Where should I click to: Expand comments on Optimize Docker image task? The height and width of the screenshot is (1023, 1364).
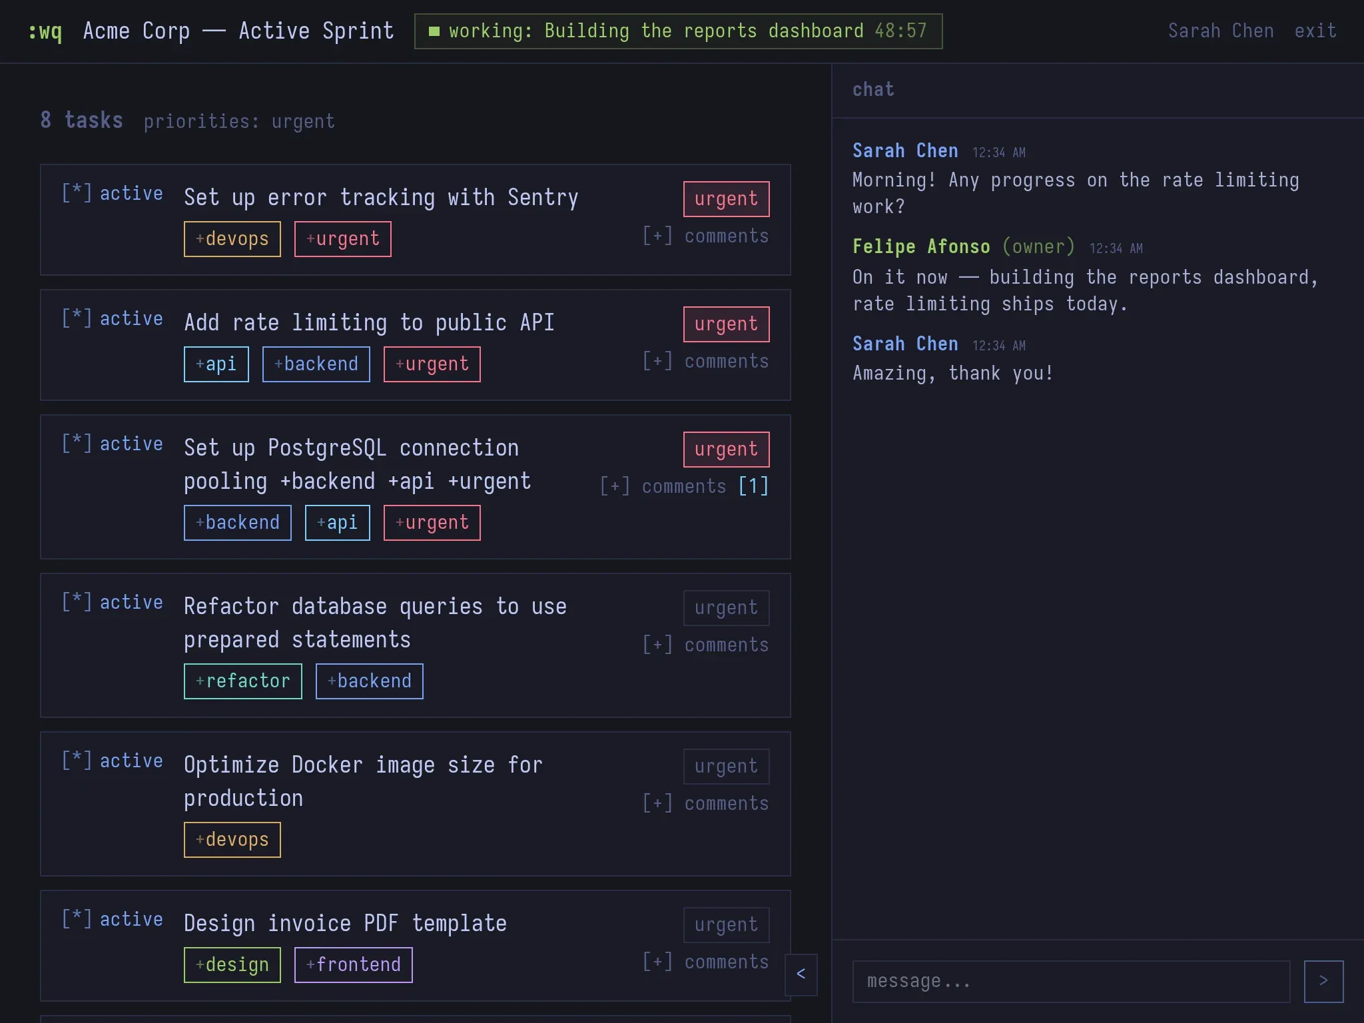tap(705, 803)
